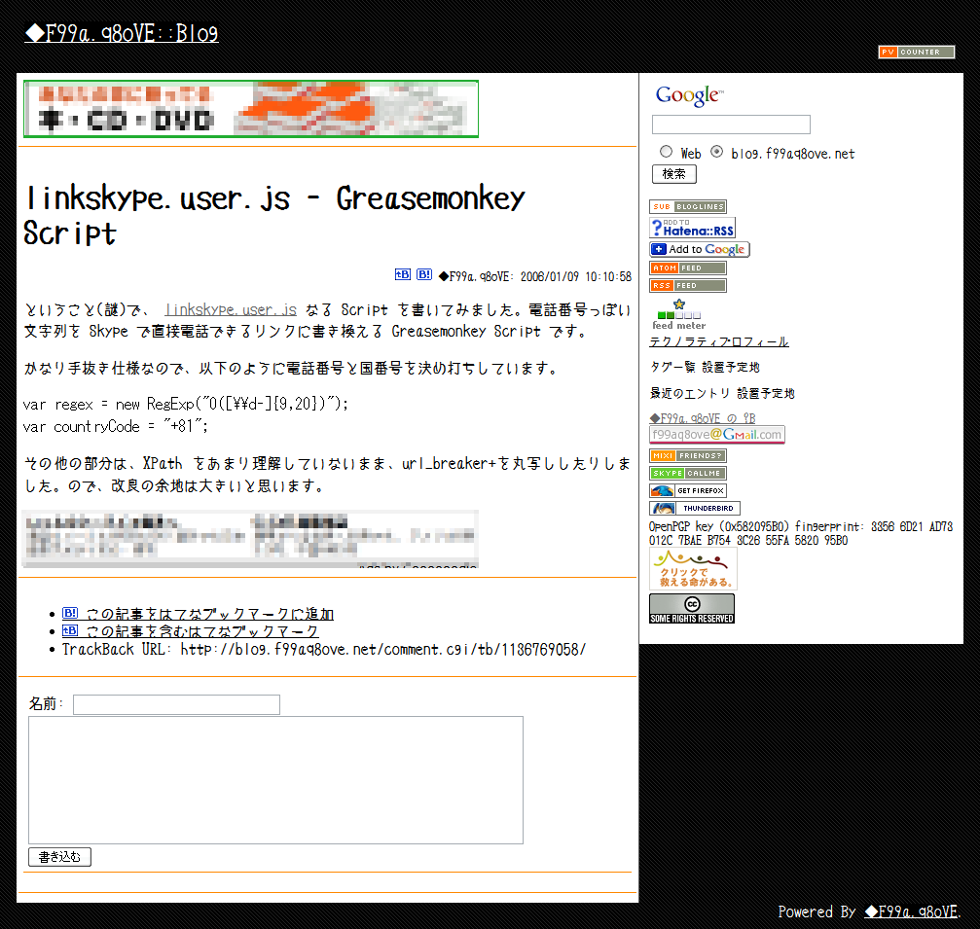980x929 pixels.
Task: Open the RSS Feed badge
Action: 687,286
